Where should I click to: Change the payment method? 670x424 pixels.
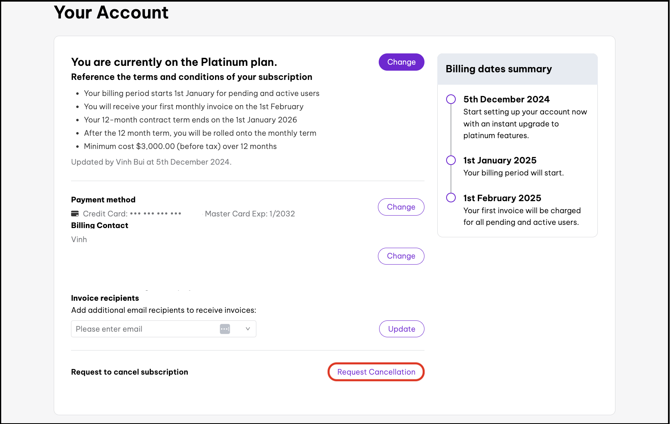pyautogui.click(x=401, y=207)
